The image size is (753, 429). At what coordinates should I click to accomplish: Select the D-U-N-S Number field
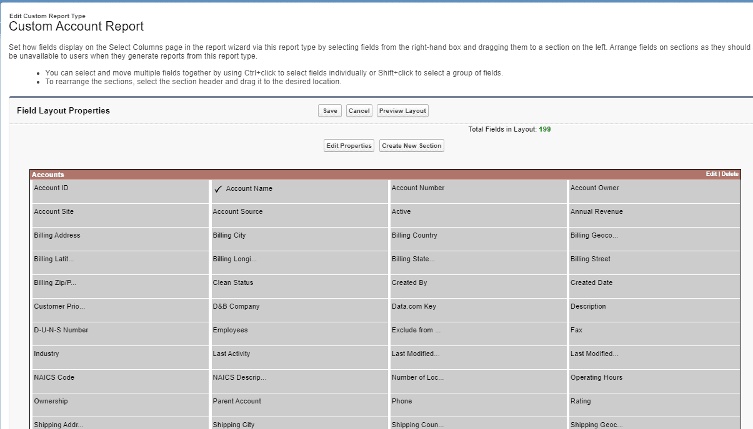[121, 334]
